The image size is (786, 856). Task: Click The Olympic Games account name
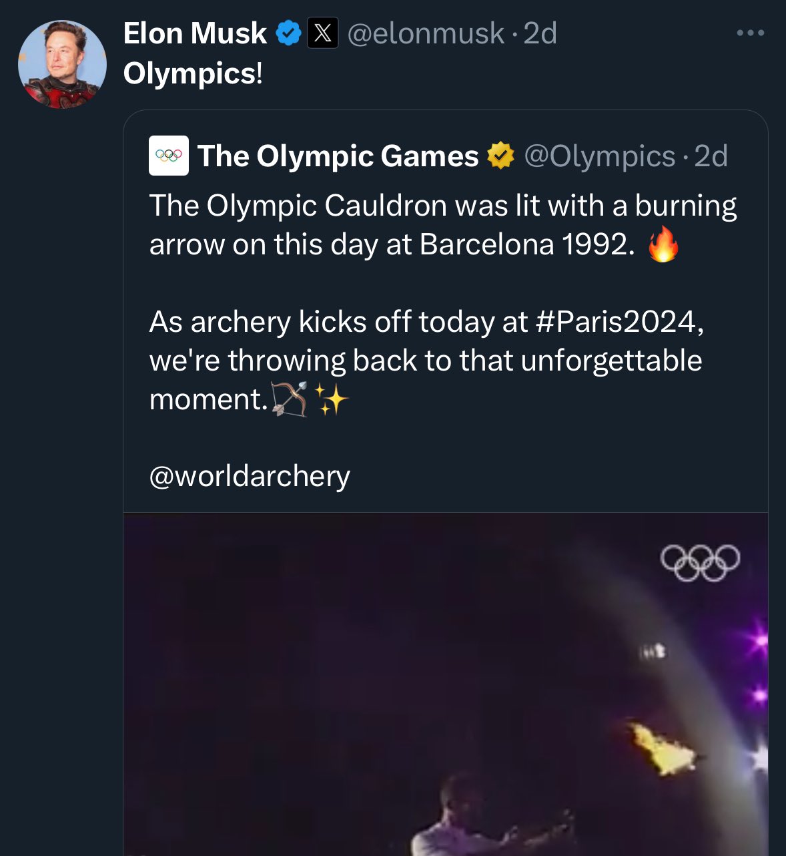click(338, 156)
